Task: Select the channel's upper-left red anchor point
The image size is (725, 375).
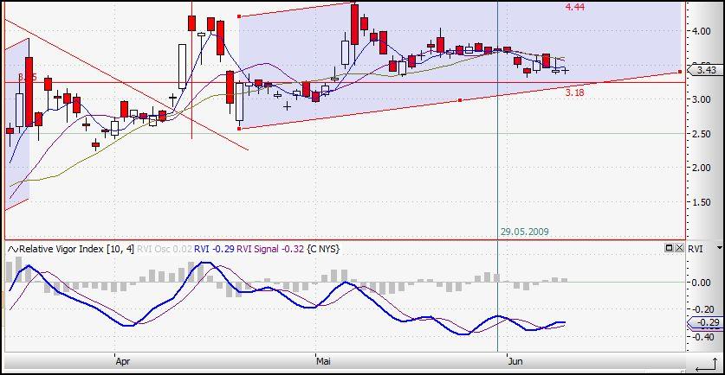Action: pos(238,16)
